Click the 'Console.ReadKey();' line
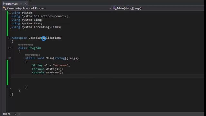This screenshot has height=116, width=206. click(47, 72)
